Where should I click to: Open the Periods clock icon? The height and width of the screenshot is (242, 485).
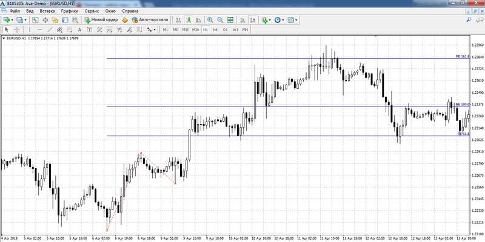tap(277, 20)
